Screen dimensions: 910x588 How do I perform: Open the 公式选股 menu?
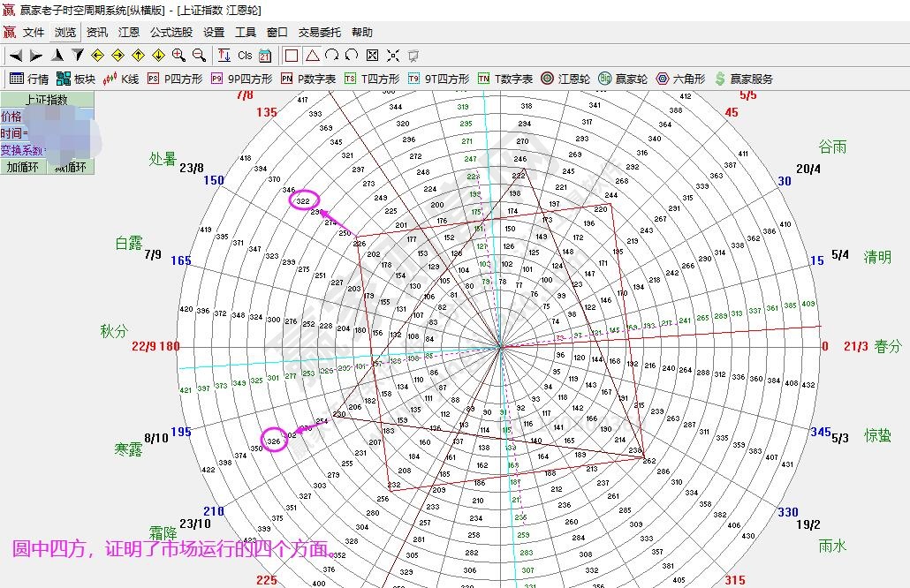click(x=171, y=33)
